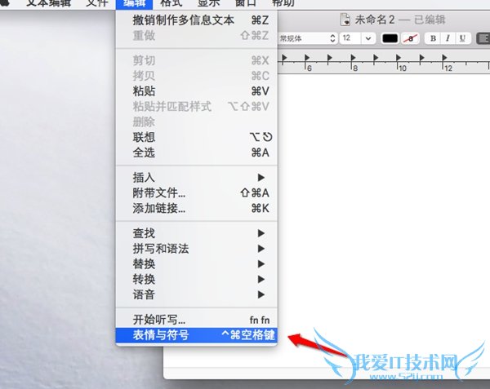Screen dimensions: 490x389
Task: Expand the 拼写和语法 submenu
Action: click(197, 249)
